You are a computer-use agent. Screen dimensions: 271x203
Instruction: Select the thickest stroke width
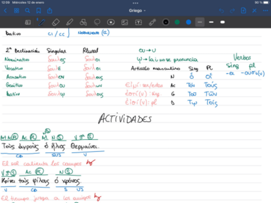(223, 22)
